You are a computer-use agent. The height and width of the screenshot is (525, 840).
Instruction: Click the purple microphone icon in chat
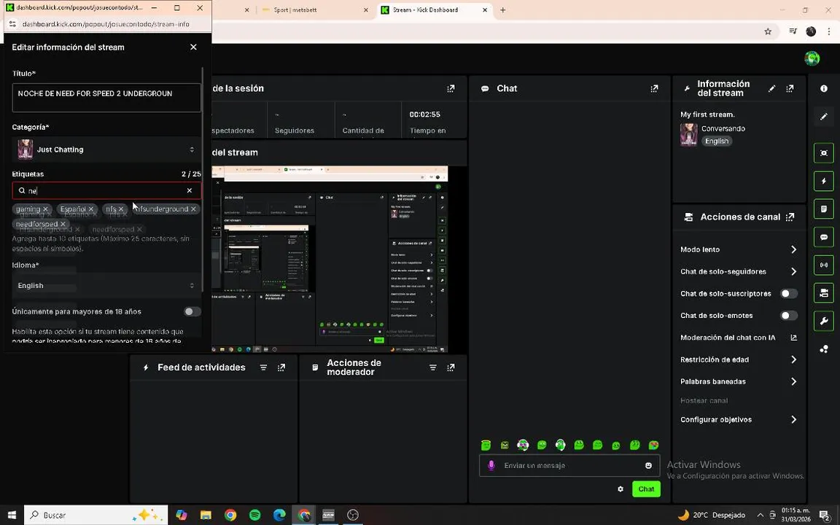click(491, 465)
